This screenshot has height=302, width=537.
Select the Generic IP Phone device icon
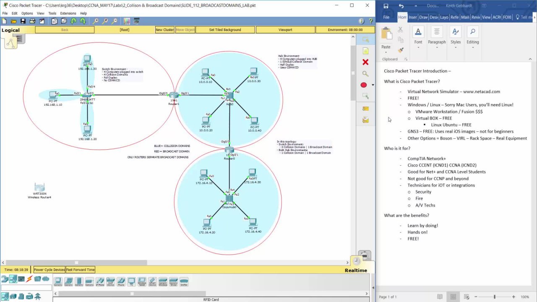pos(100,281)
